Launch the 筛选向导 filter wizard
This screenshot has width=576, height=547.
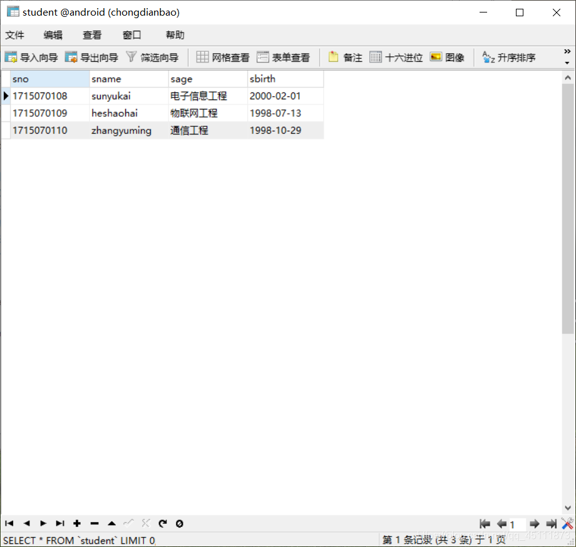coord(152,58)
